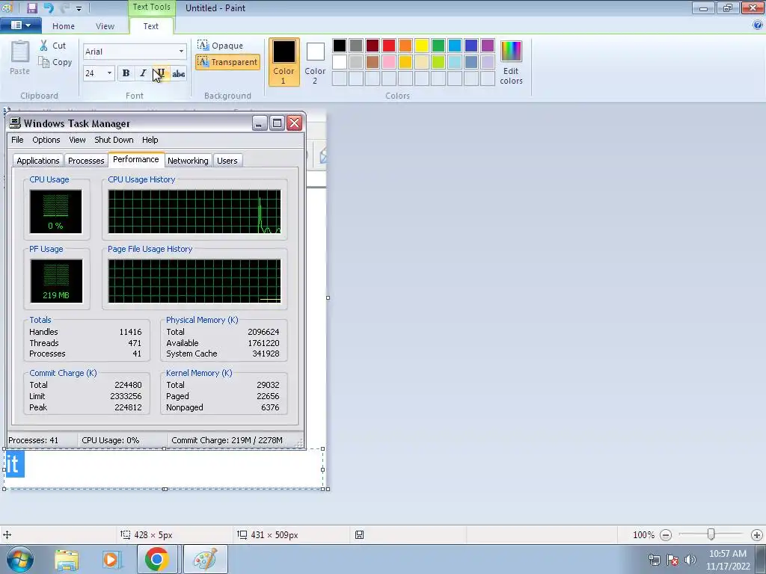Click the "Commit Charge: 219M / 2278M" text
Viewport: 766px width, 574px height.
pyautogui.click(x=227, y=440)
